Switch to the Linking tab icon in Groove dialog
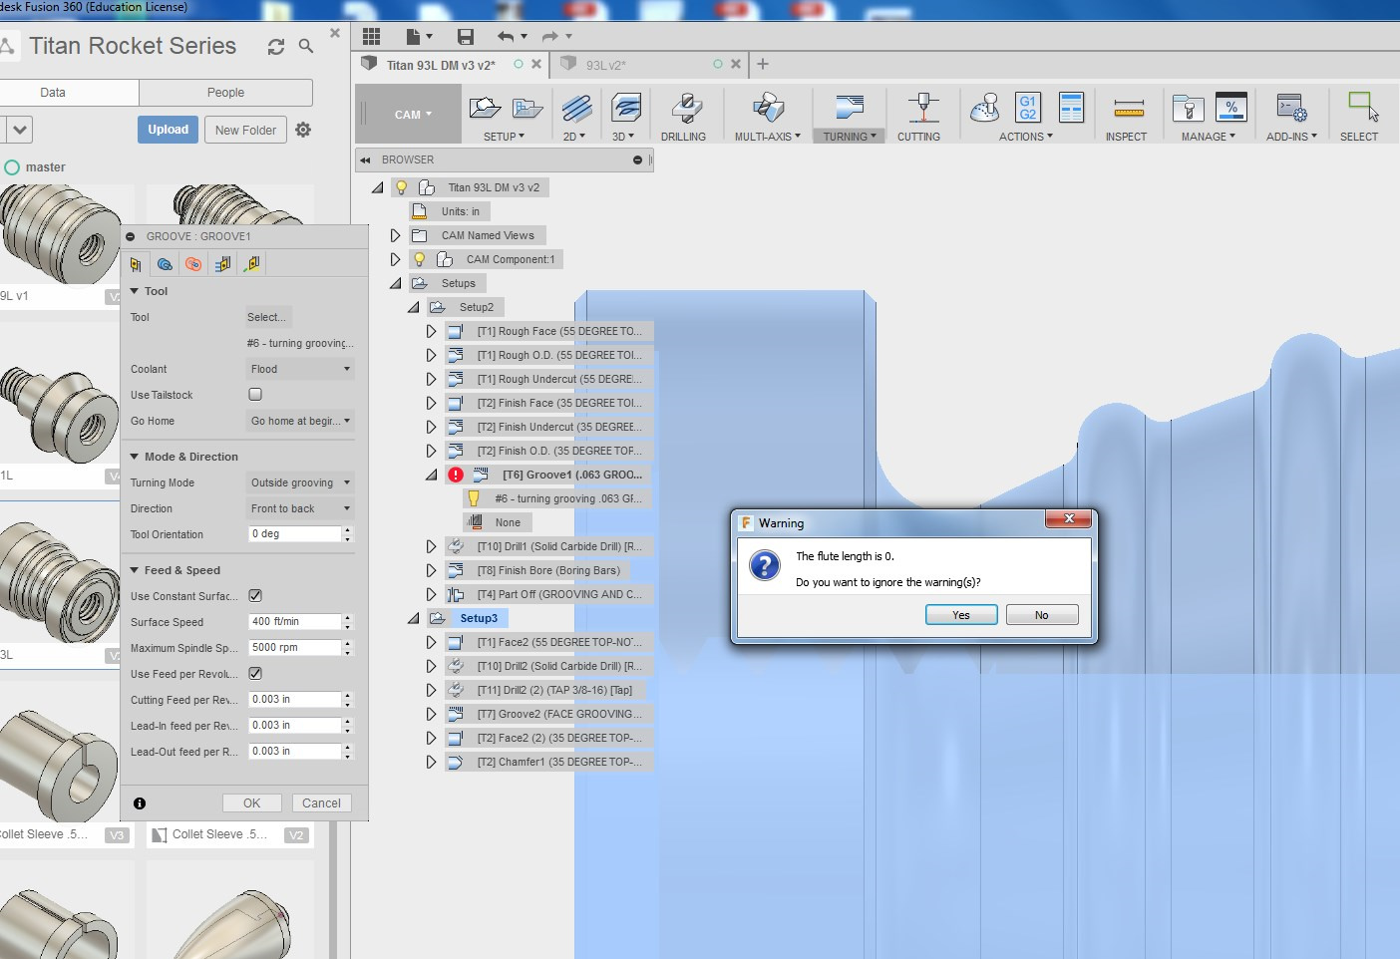Image resolution: width=1400 pixels, height=959 pixels. [x=251, y=264]
